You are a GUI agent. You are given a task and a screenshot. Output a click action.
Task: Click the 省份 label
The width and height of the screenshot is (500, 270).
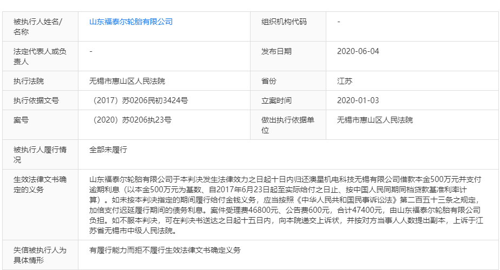click(x=269, y=81)
